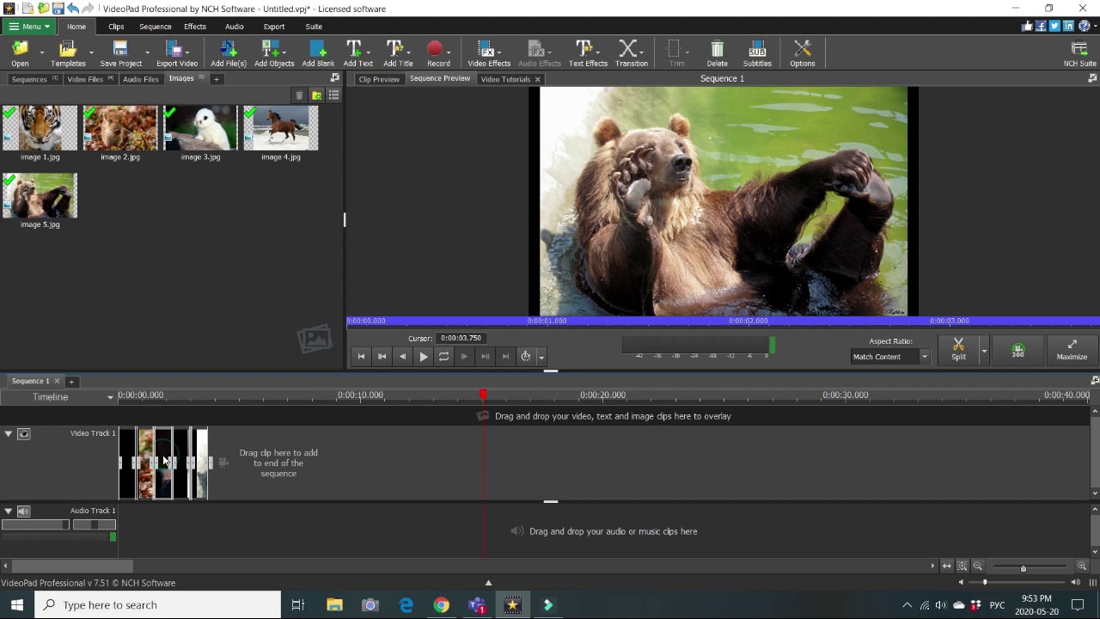Close the Video Tutorials tab
1100x619 pixels.
[538, 79]
